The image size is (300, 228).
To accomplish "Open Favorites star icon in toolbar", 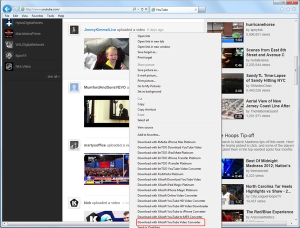I will point(288,9).
